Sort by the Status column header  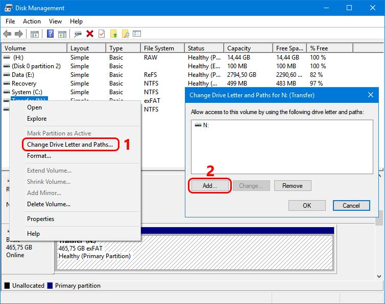pos(204,48)
